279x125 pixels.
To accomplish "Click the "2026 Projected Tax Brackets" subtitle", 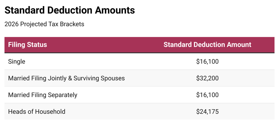I will click(44, 24).
